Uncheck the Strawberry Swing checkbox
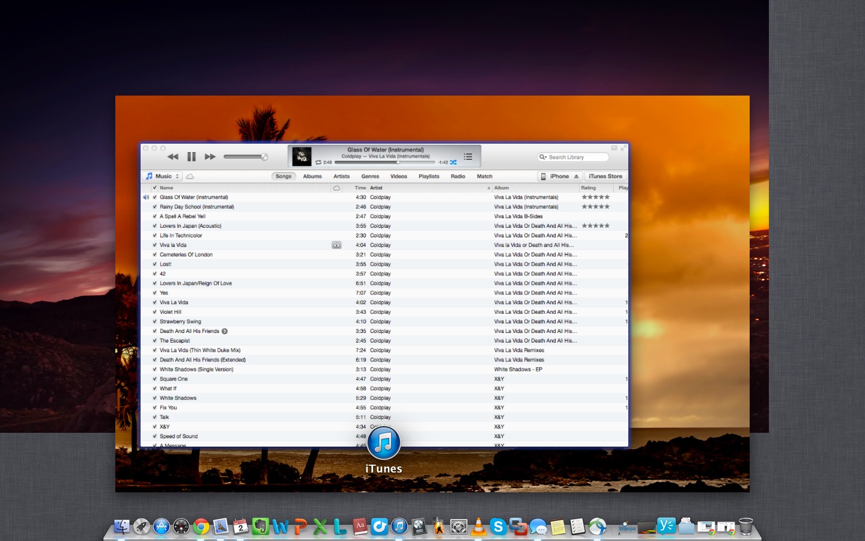 pos(154,322)
